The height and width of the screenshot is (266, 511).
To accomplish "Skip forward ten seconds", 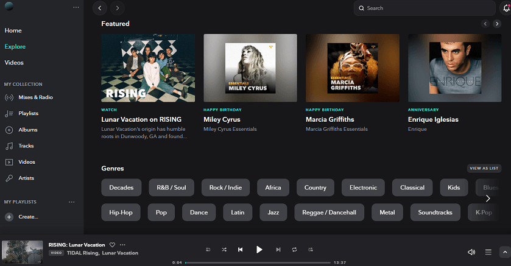I will [311, 250].
